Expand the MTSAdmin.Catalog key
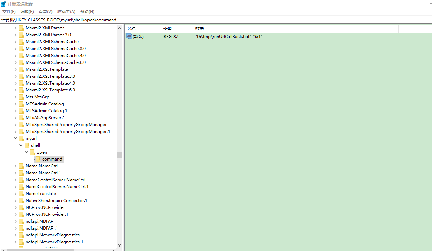Viewport: 432px width, 251px height. (x=15, y=104)
